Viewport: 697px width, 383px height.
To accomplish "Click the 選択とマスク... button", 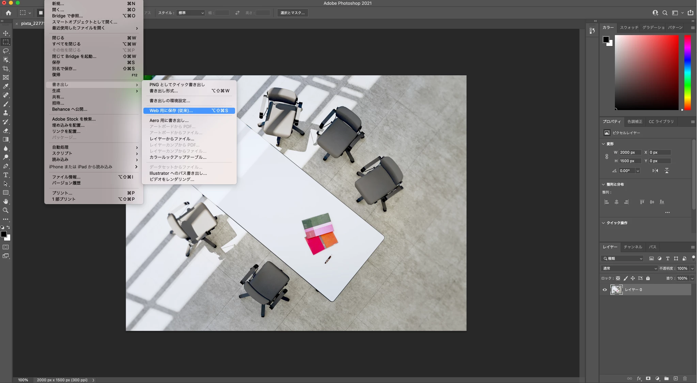I will 292,13.
